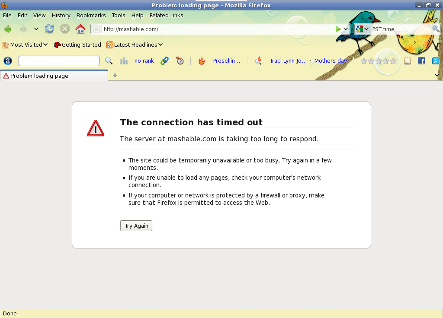
Task: Open the View menu
Action: pyautogui.click(x=39, y=16)
